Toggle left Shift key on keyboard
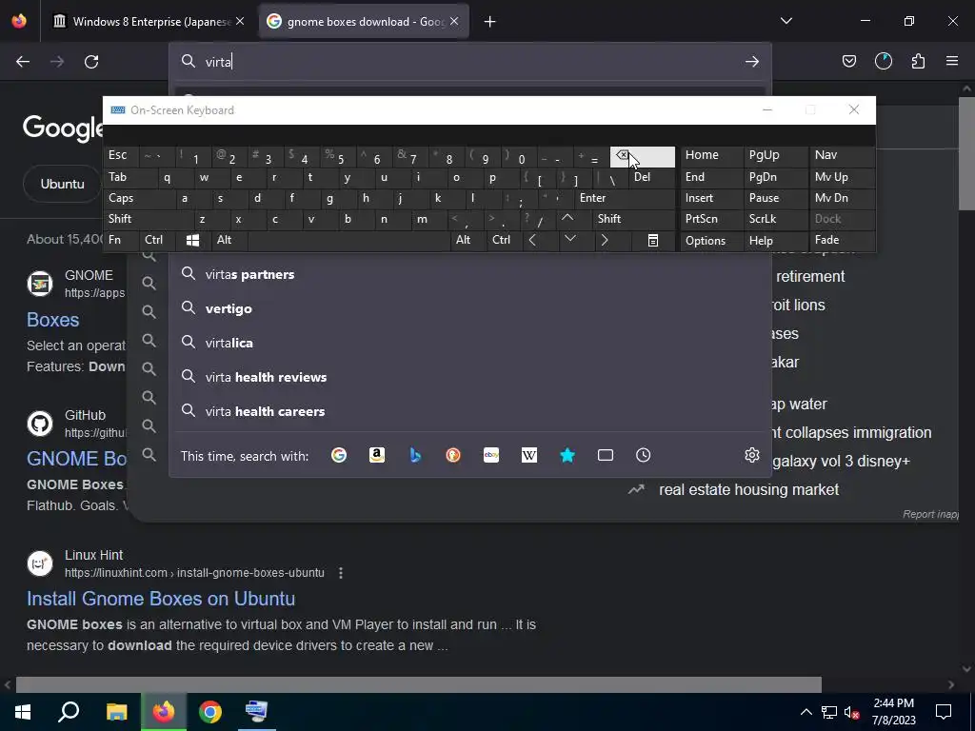Viewport: 975px width, 731px height. (148, 219)
